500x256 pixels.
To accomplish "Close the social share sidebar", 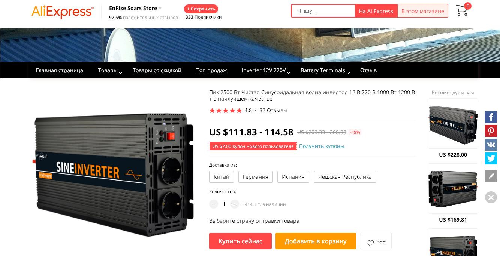I will point(491,197).
